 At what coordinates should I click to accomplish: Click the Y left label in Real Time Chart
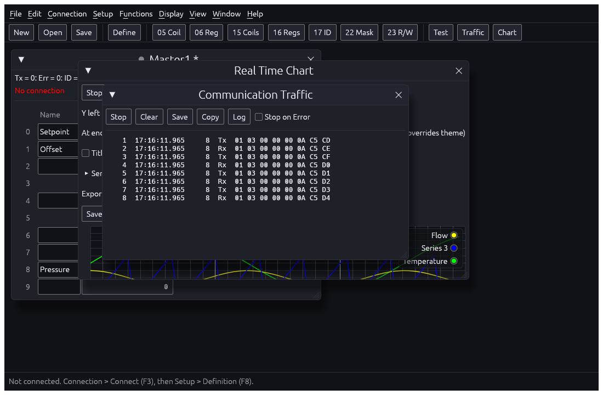(91, 113)
